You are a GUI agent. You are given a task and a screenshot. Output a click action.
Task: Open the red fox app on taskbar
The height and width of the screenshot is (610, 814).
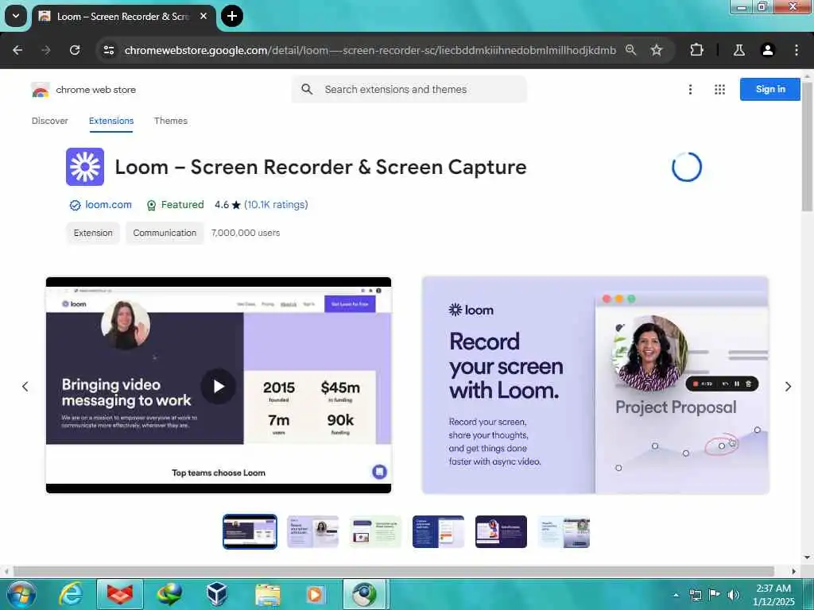click(x=120, y=594)
